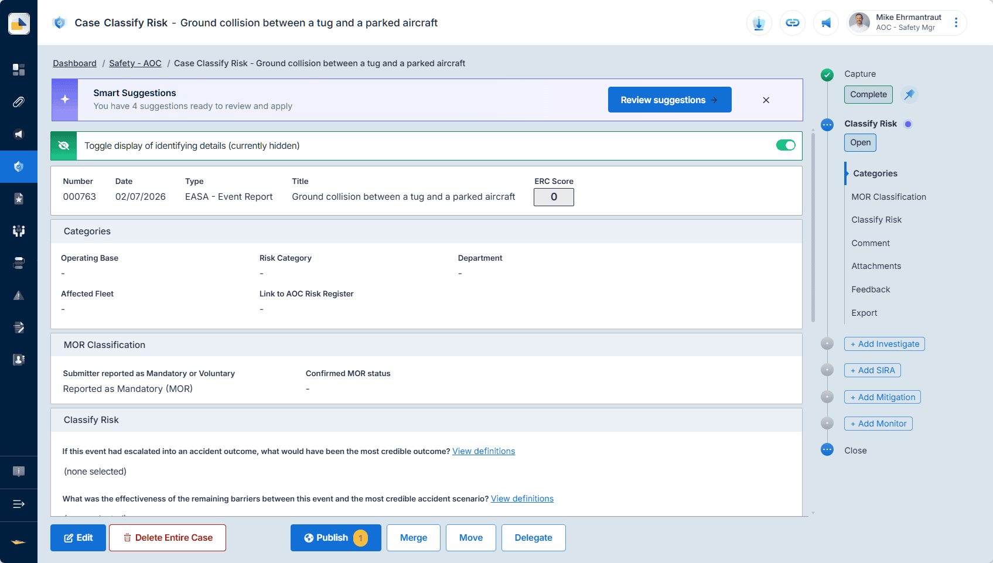Click + Add Mitigation button
The width and height of the screenshot is (993, 563).
882,397
